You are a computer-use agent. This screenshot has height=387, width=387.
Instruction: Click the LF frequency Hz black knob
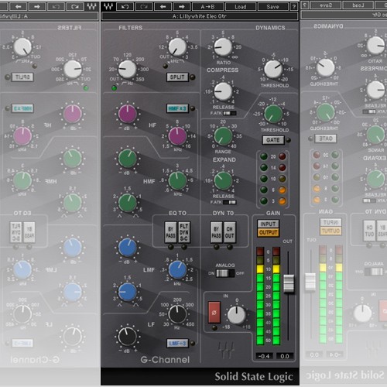(177, 314)
